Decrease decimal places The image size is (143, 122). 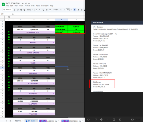43,10
